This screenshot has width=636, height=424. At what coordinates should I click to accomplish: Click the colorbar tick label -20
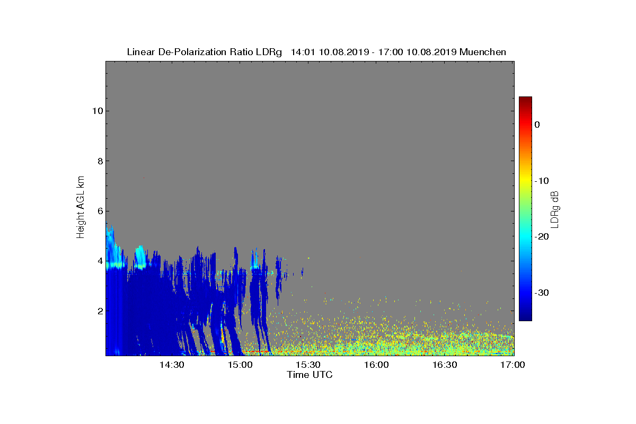pos(541,237)
